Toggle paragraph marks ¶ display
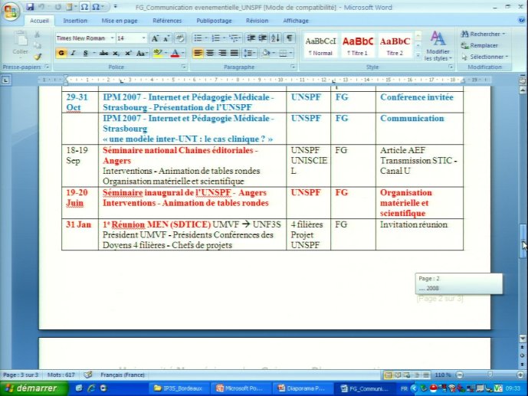 coord(290,38)
